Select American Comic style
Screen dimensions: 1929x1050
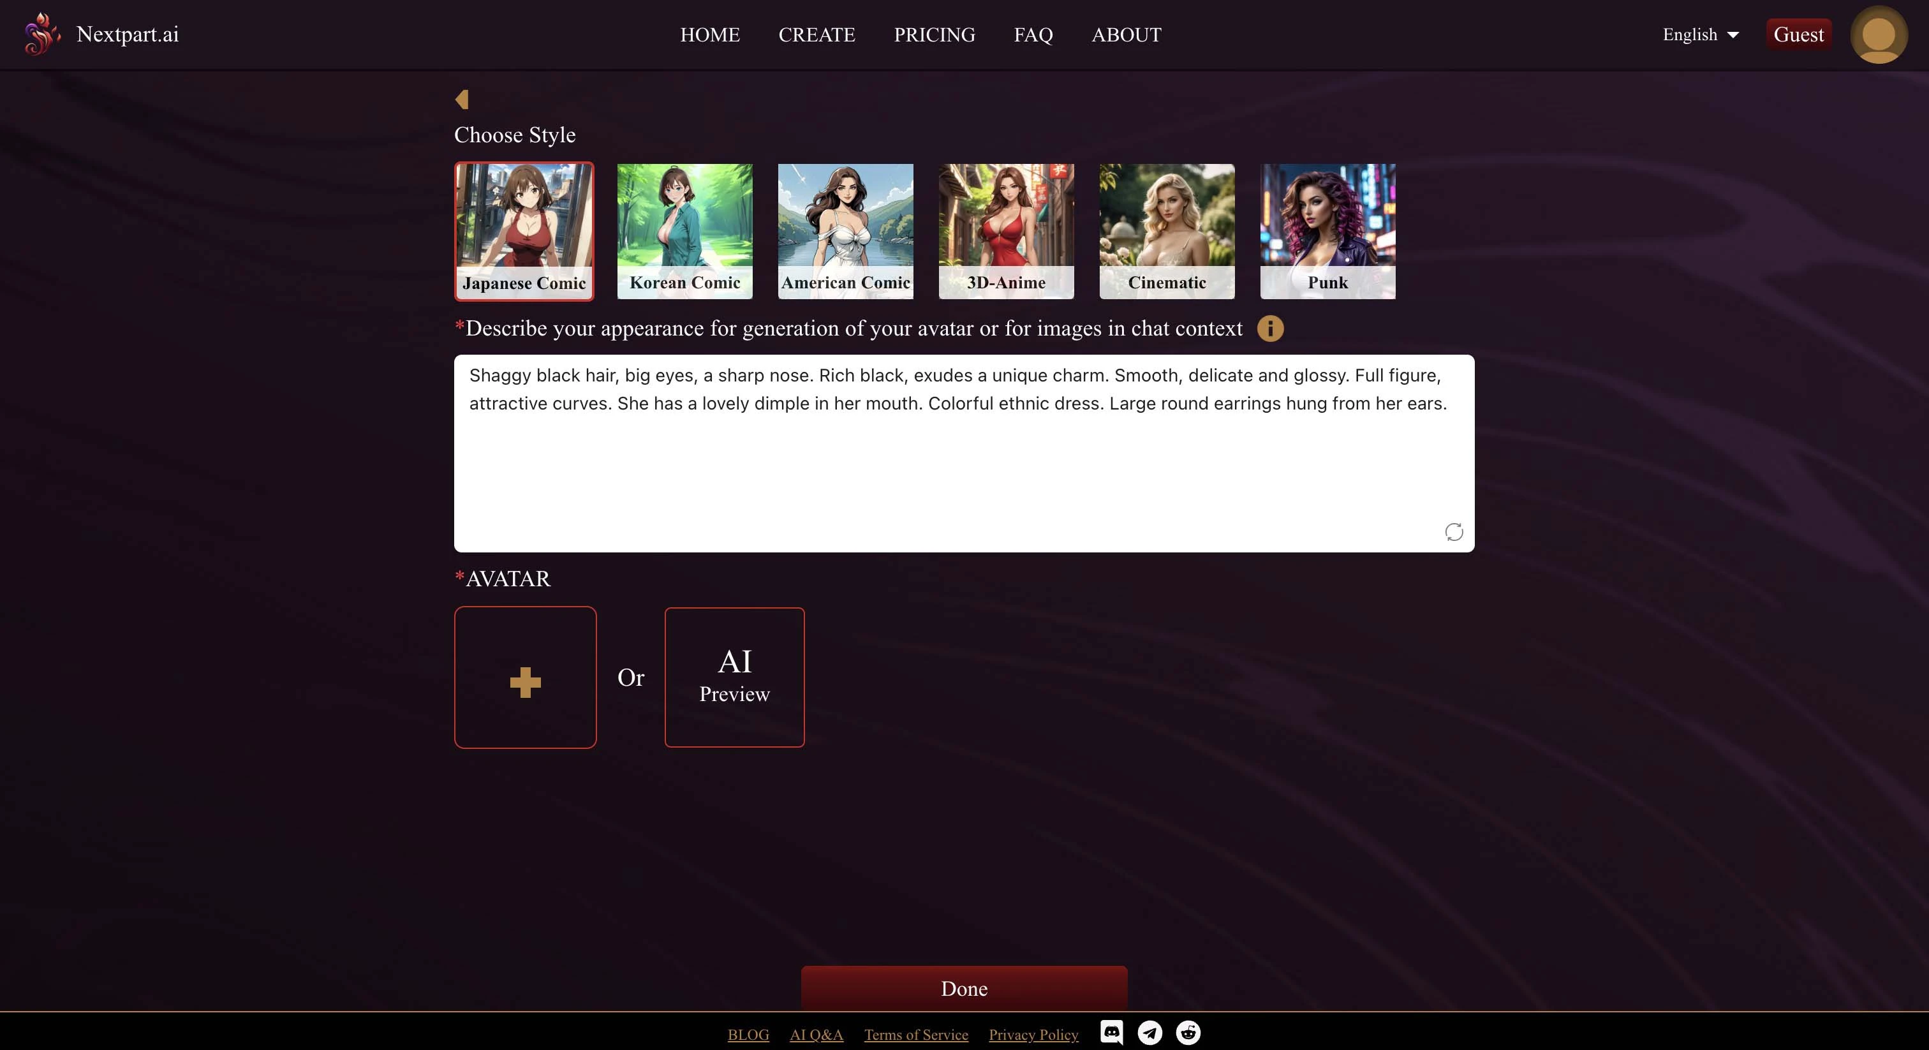tap(846, 230)
